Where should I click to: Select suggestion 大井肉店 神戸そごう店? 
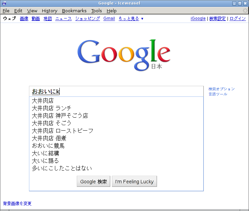pos(116,116)
